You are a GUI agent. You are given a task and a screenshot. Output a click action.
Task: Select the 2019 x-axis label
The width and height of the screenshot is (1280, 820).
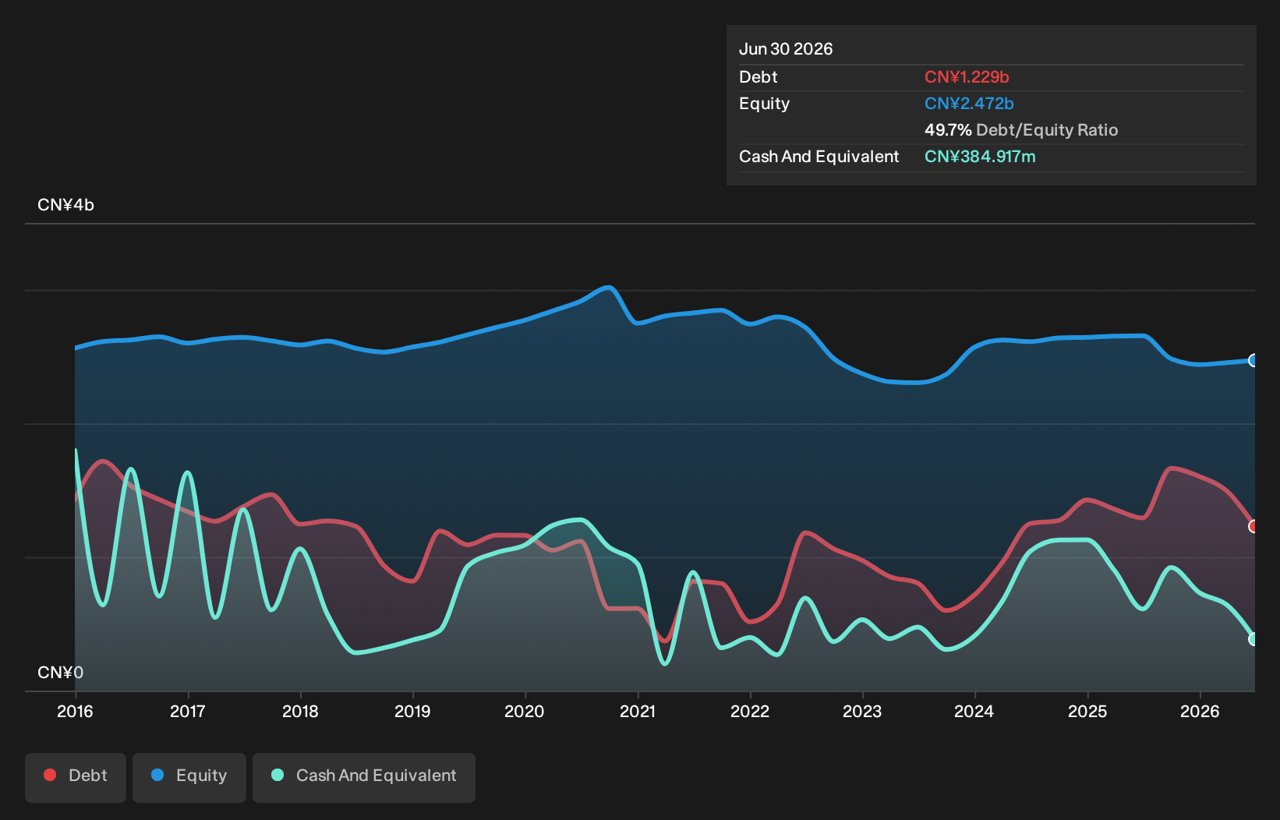(x=412, y=711)
